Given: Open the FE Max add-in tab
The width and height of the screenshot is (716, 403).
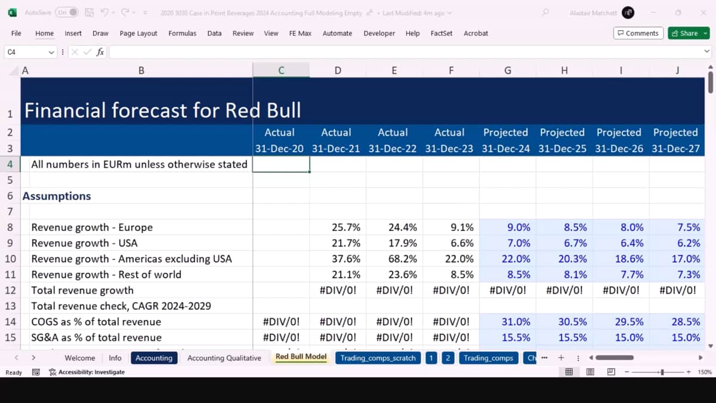Looking at the screenshot, I should click(300, 33).
